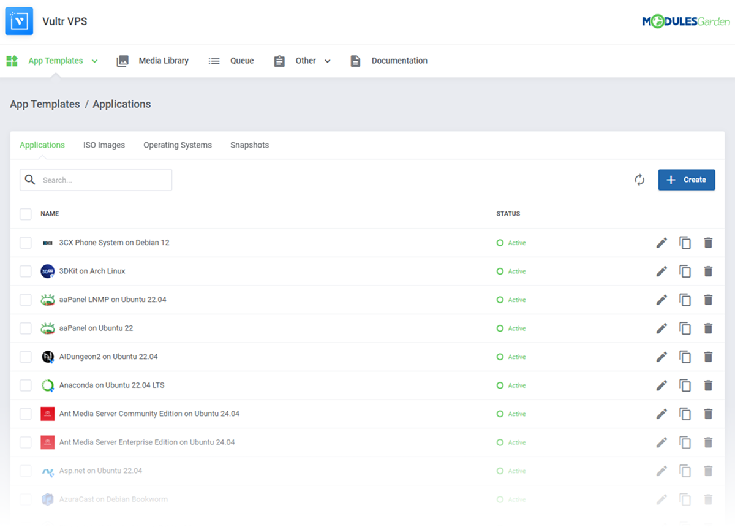
Task: Duplicate Ant Media Server Community Edition
Action: pos(685,414)
